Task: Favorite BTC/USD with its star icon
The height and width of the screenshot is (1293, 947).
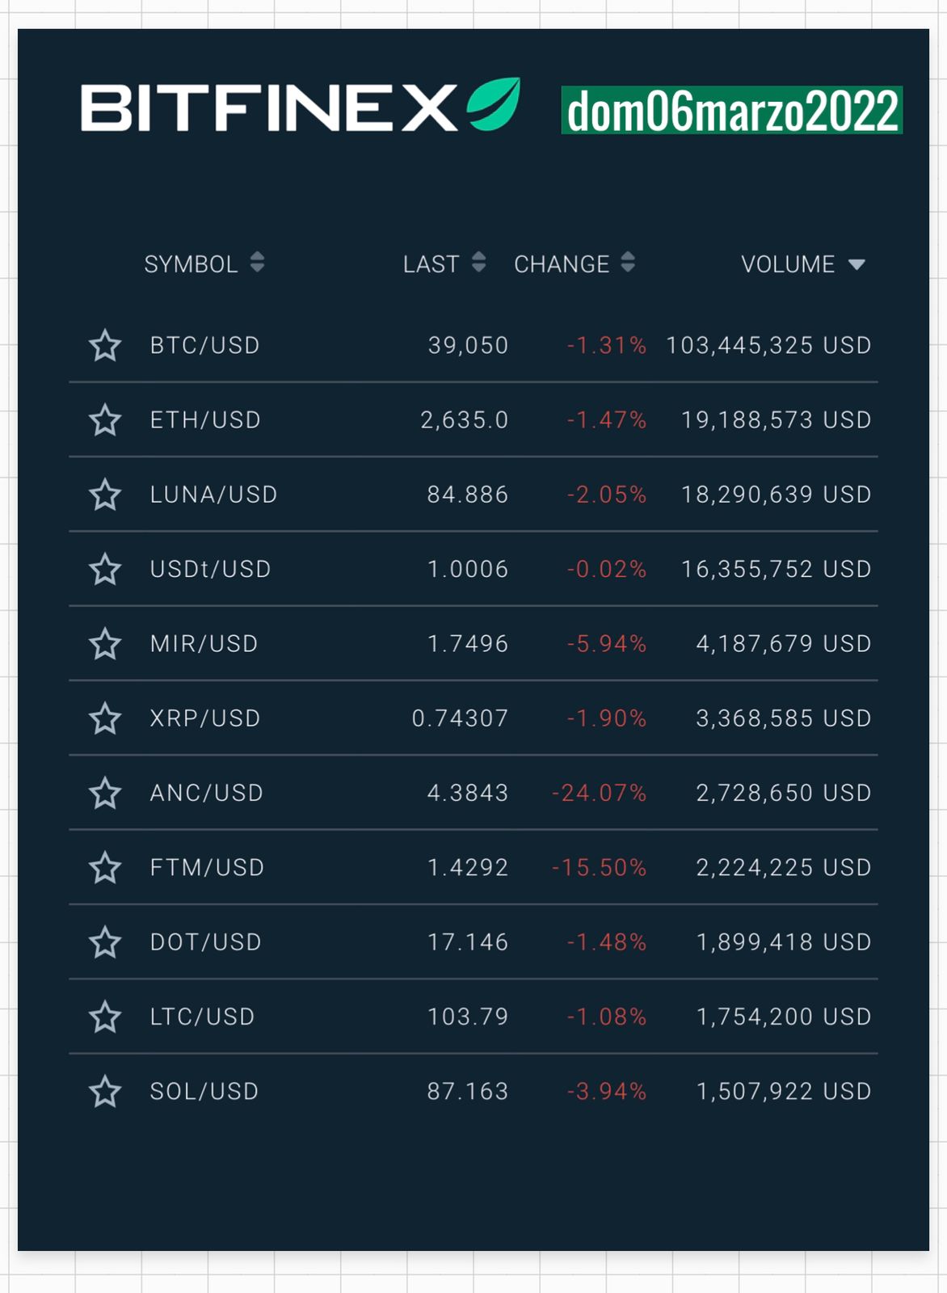Action: pos(105,346)
